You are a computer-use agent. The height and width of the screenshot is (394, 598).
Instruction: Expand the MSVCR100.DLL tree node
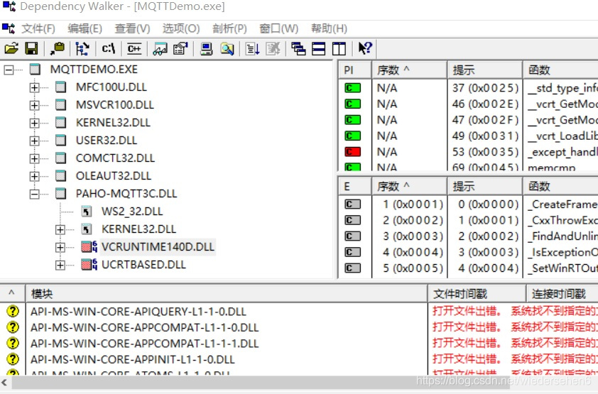34,105
